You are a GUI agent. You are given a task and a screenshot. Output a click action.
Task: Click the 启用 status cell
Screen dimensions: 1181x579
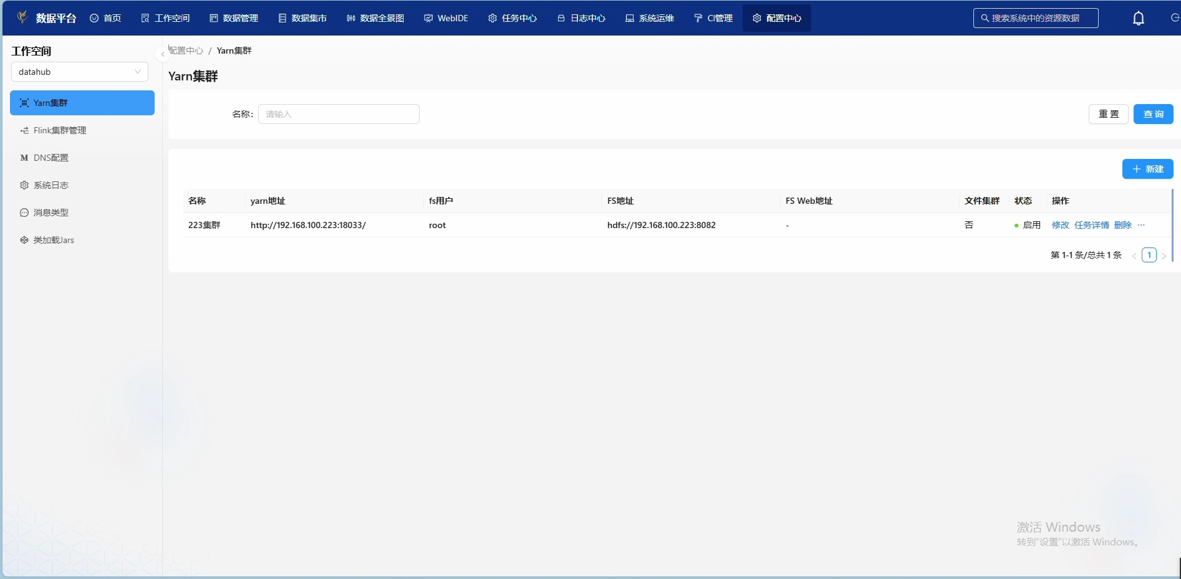point(1028,225)
